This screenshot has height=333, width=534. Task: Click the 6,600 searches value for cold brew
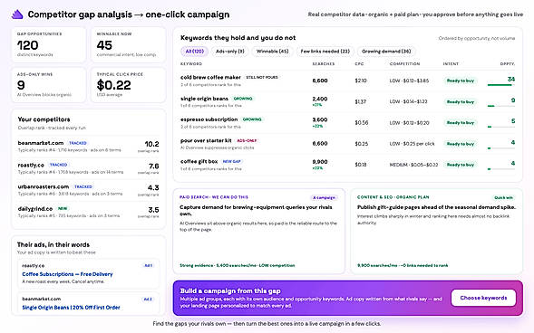pos(320,81)
